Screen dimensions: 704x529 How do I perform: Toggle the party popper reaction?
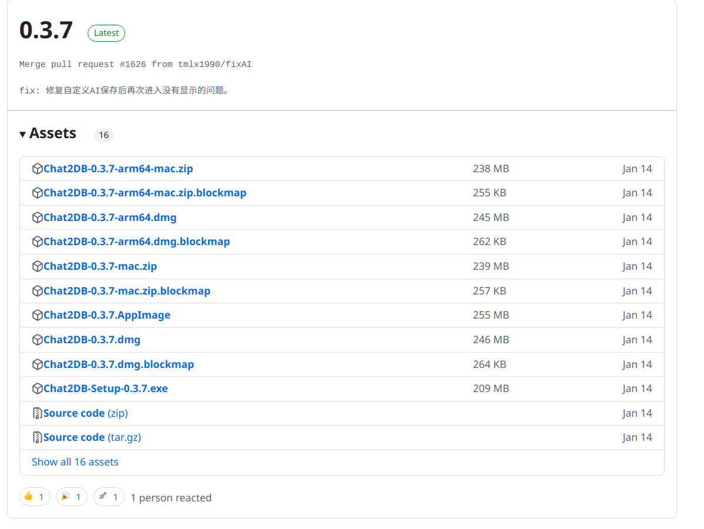(x=72, y=497)
